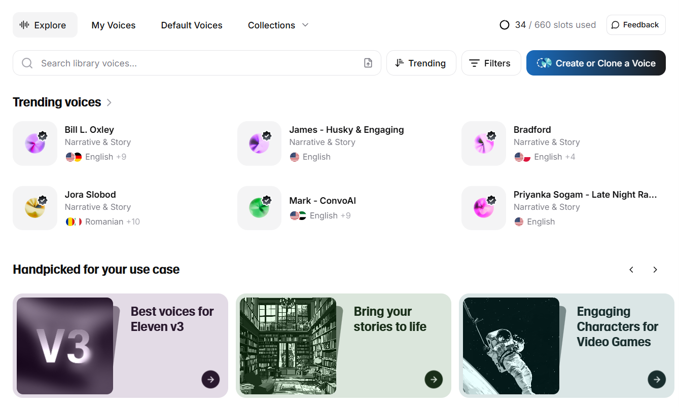The width and height of the screenshot is (679, 407).
Task: Open the Collections dropdown chevron
Action: 305,25
